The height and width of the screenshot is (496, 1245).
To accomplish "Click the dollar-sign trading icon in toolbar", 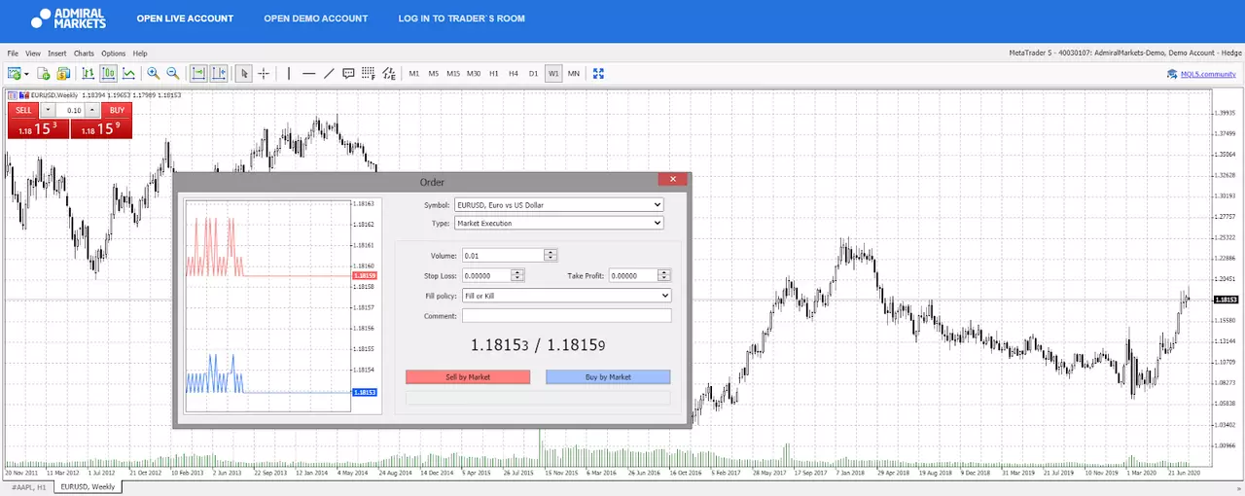I will click(x=63, y=73).
